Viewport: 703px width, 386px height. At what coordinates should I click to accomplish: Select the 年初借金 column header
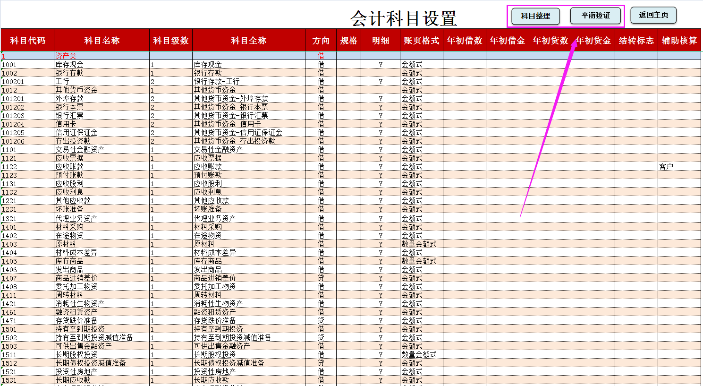pyautogui.click(x=508, y=41)
